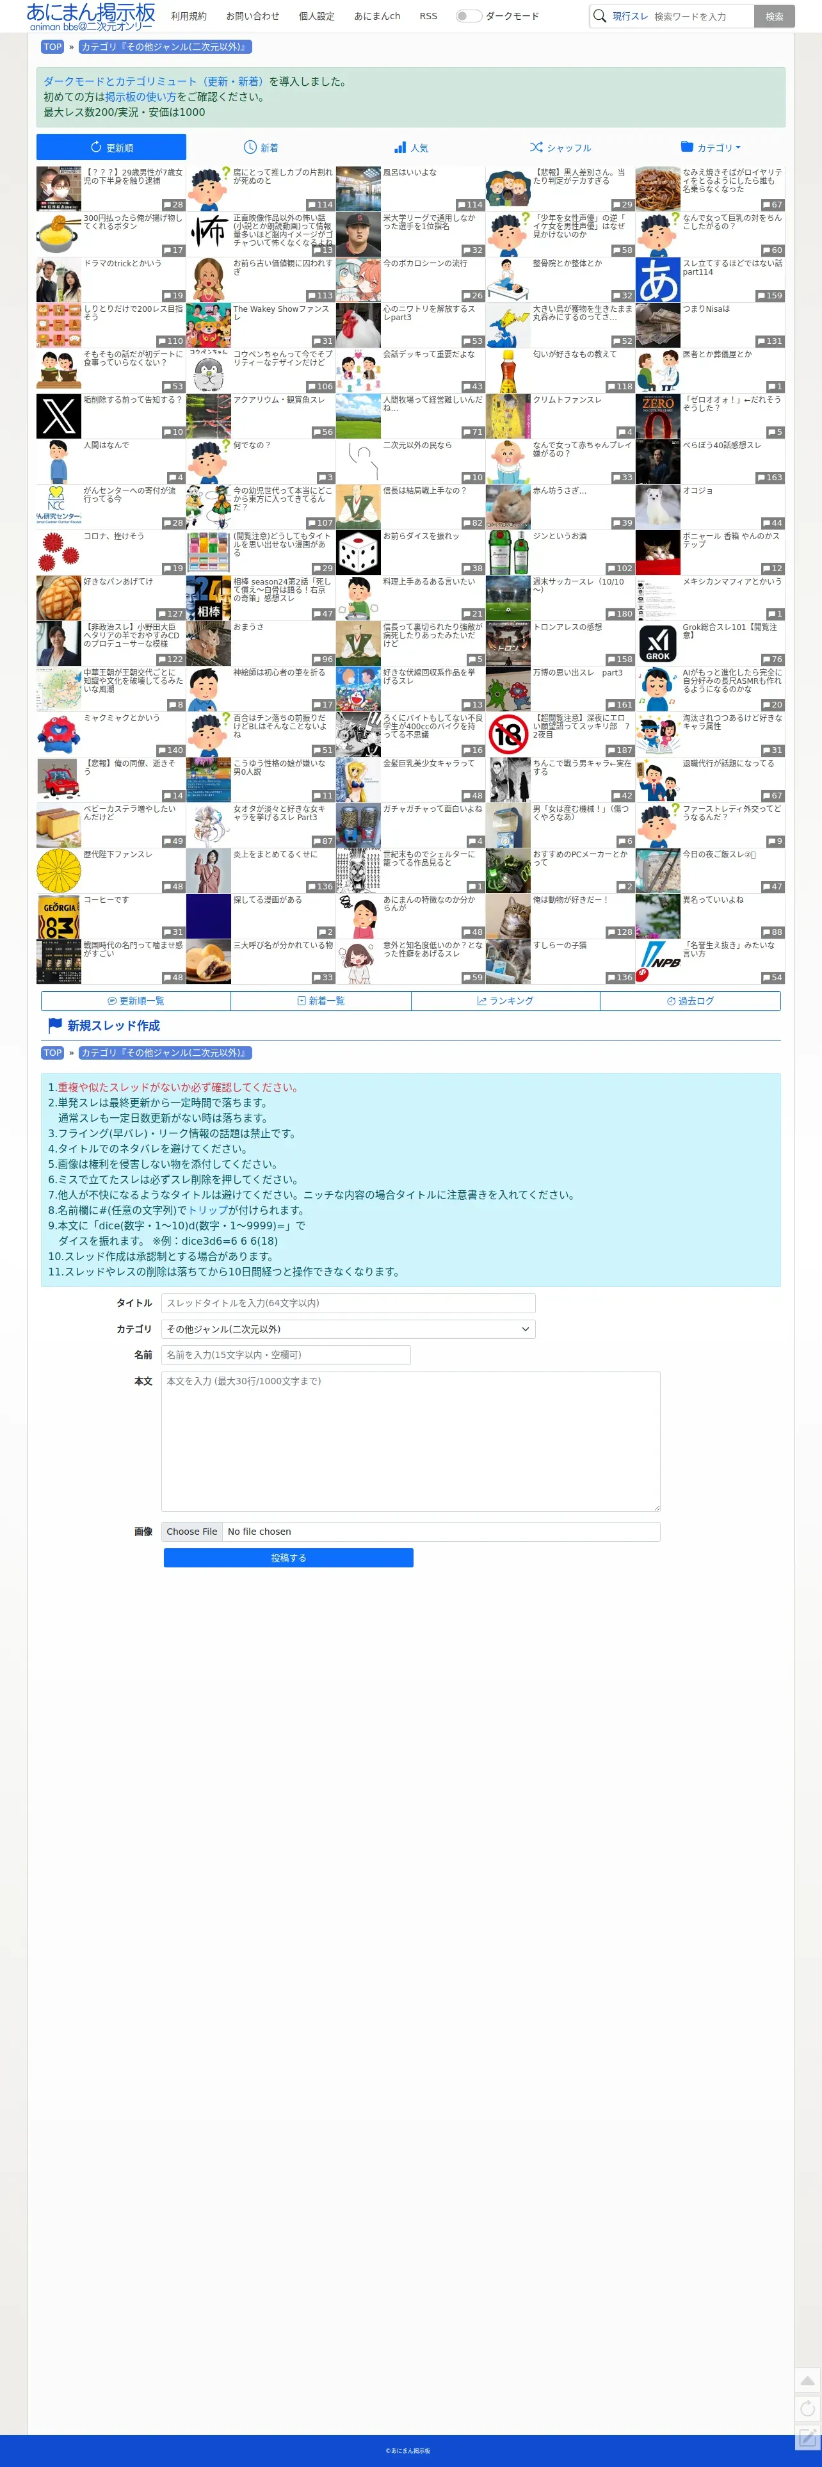This screenshot has height=2467, width=822.
Task: Open the chrysanthemum crest thumbnail 歴代陛下ファンスレ
Action: tap(58, 871)
